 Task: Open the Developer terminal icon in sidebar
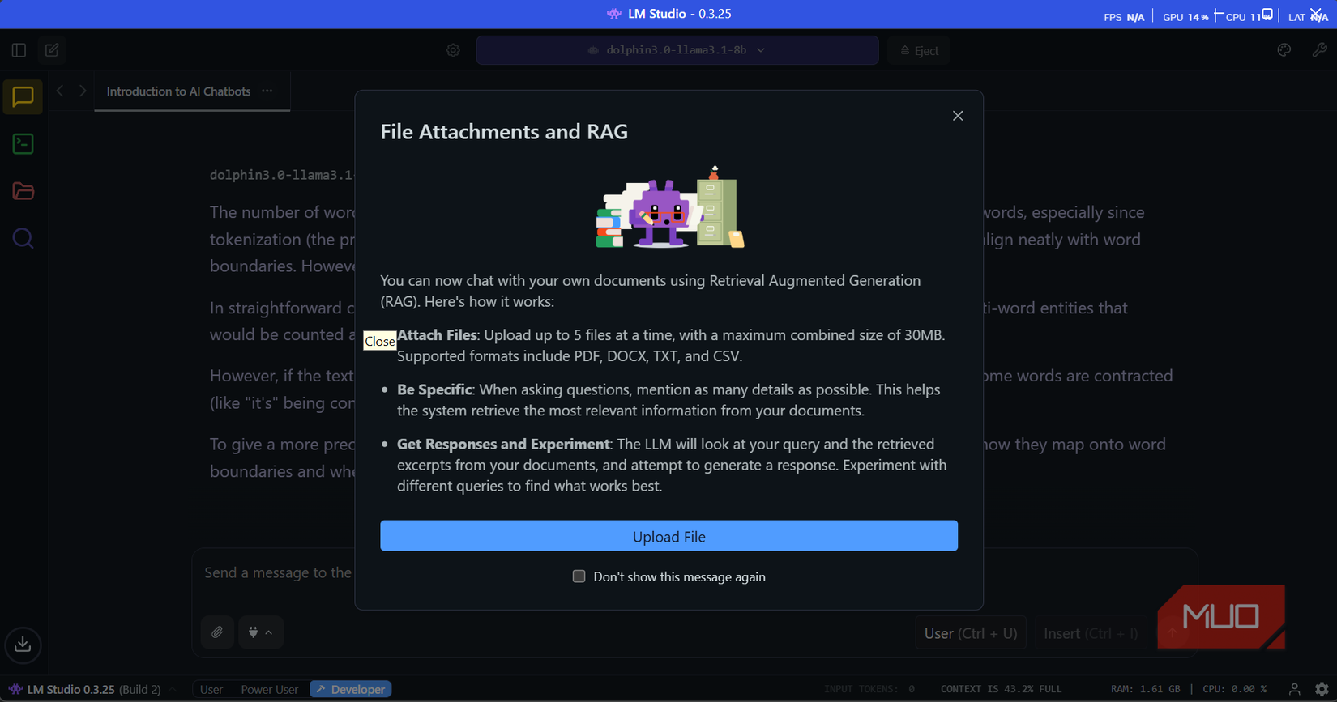[x=23, y=144]
